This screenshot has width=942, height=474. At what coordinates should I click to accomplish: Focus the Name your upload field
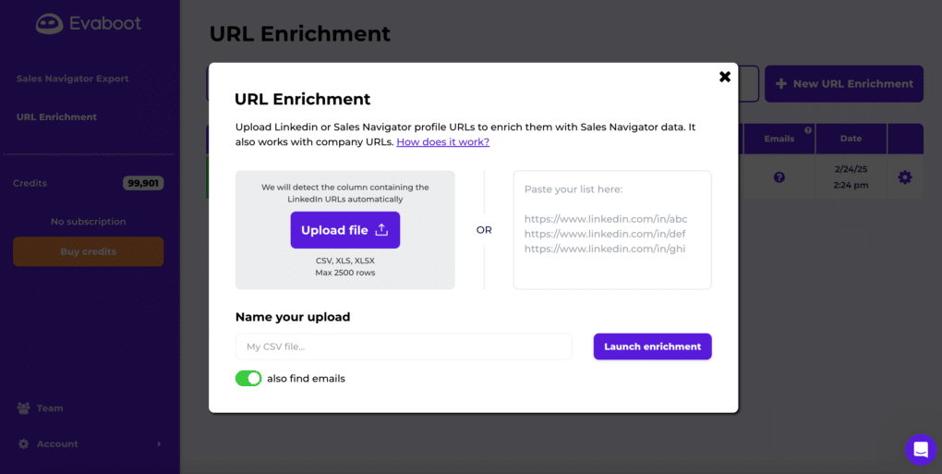(x=404, y=346)
